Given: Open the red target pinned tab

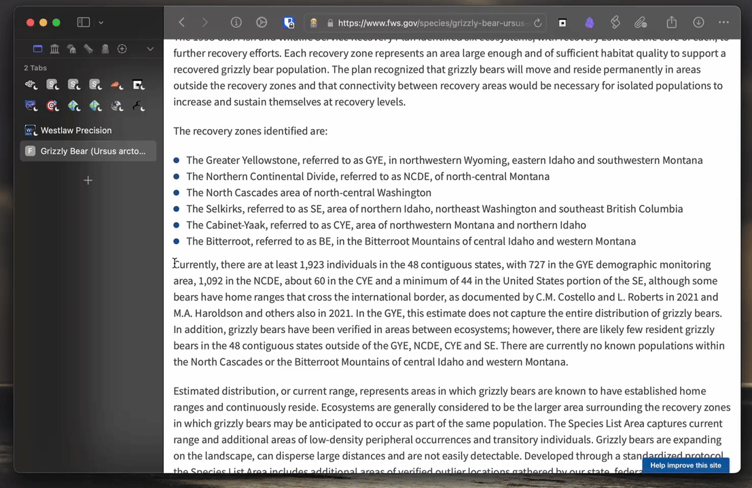Looking at the screenshot, I should pyautogui.click(x=52, y=105).
